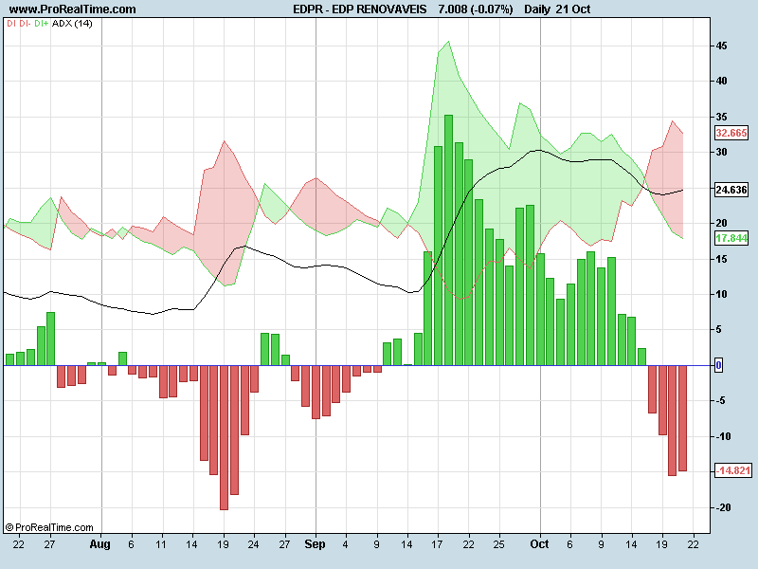758x569 pixels.
Task: Click the Oct month label on the date axis
Action: click(x=539, y=544)
